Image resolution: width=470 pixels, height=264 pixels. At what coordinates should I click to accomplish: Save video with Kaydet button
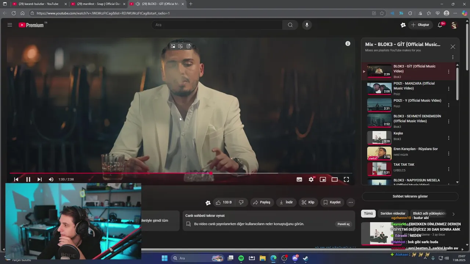point(332,202)
